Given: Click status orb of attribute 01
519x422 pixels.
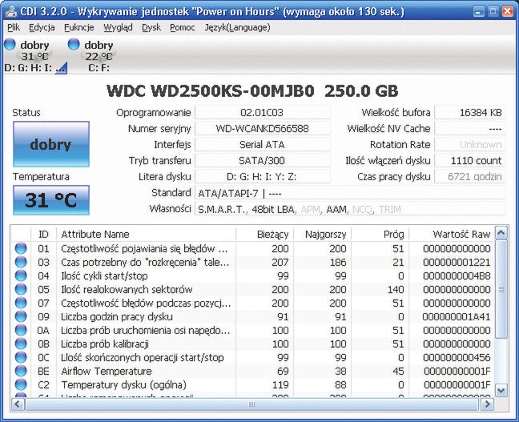Looking at the screenshot, I should [x=21, y=248].
